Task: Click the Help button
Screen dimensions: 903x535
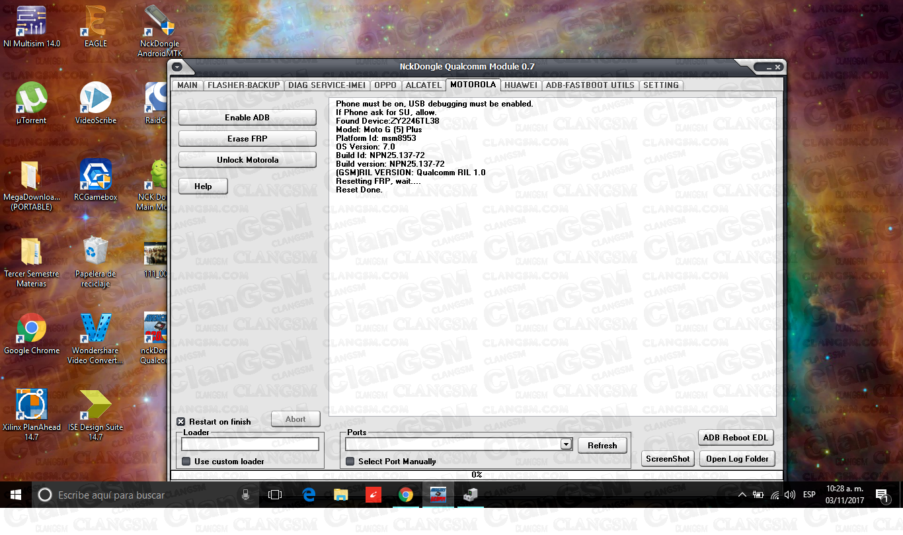Action: click(x=203, y=186)
